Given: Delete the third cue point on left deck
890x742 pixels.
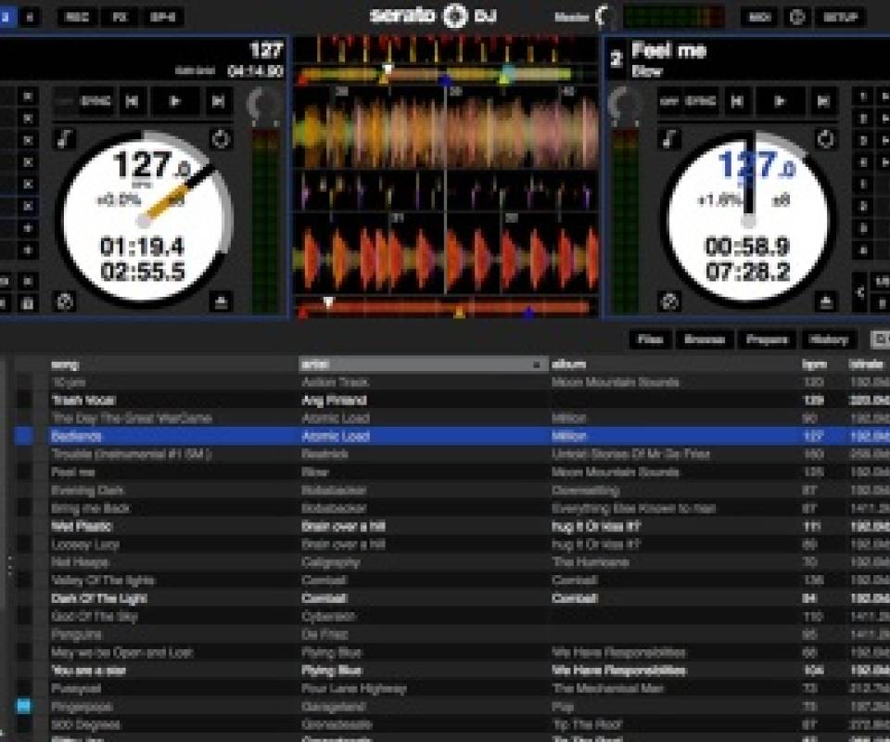Looking at the screenshot, I should (27, 140).
